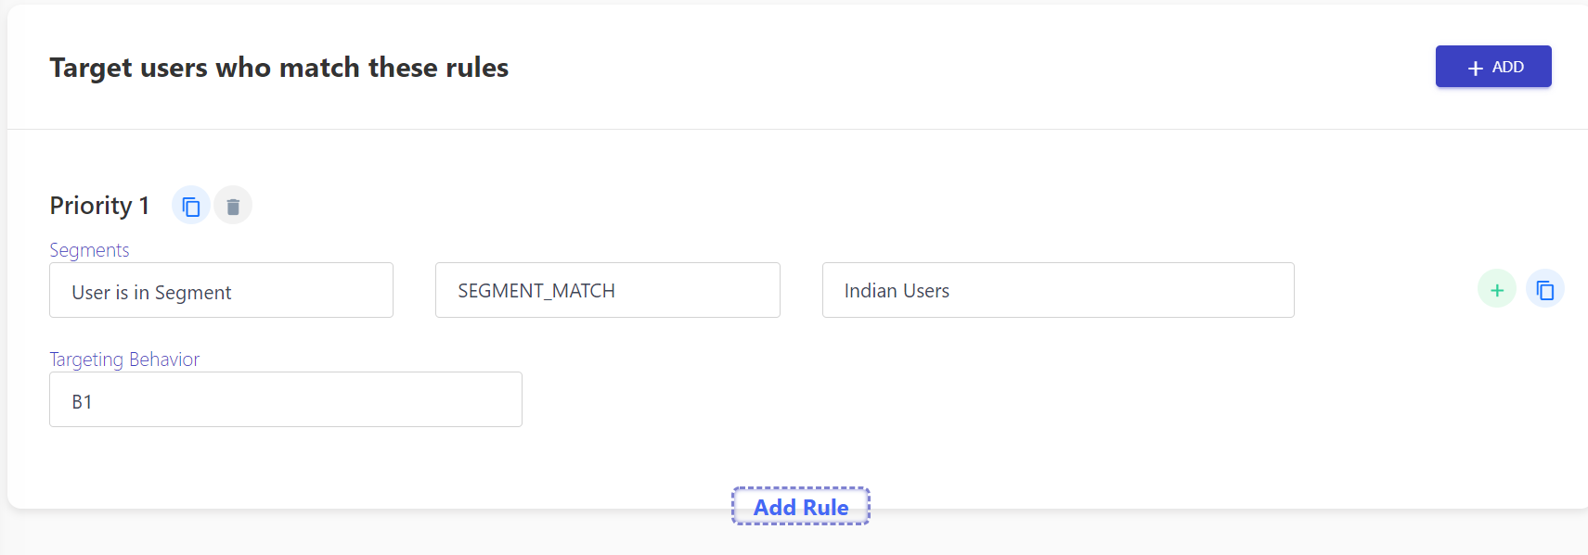Delete Priority 1 rule with trash icon

point(233,206)
